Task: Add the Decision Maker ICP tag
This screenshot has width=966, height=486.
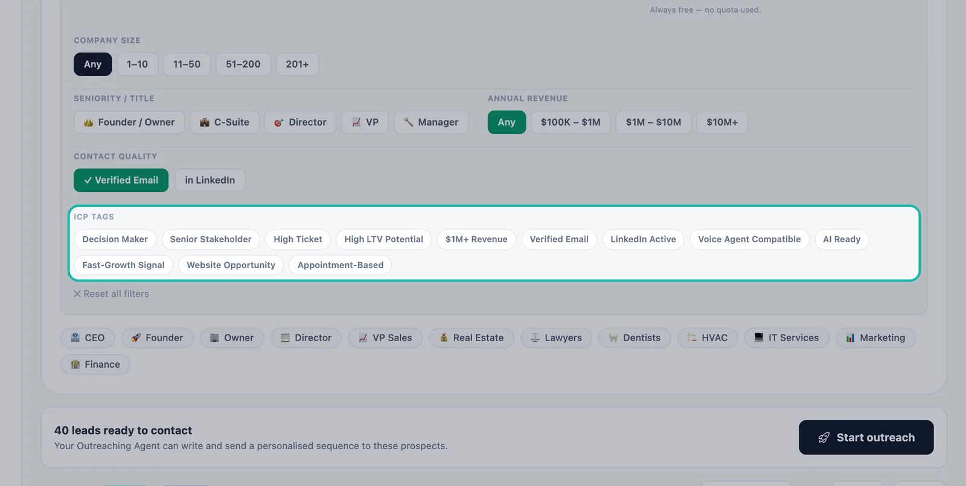Action: coord(115,239)
